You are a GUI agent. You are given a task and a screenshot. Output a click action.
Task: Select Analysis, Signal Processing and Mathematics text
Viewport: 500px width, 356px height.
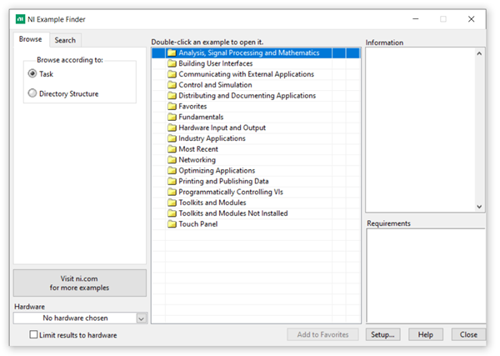click(249, 53)
